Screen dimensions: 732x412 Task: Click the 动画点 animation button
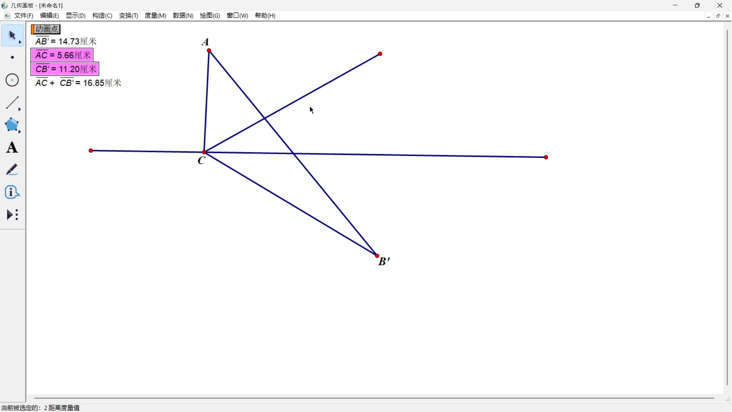tap(46, 29)
